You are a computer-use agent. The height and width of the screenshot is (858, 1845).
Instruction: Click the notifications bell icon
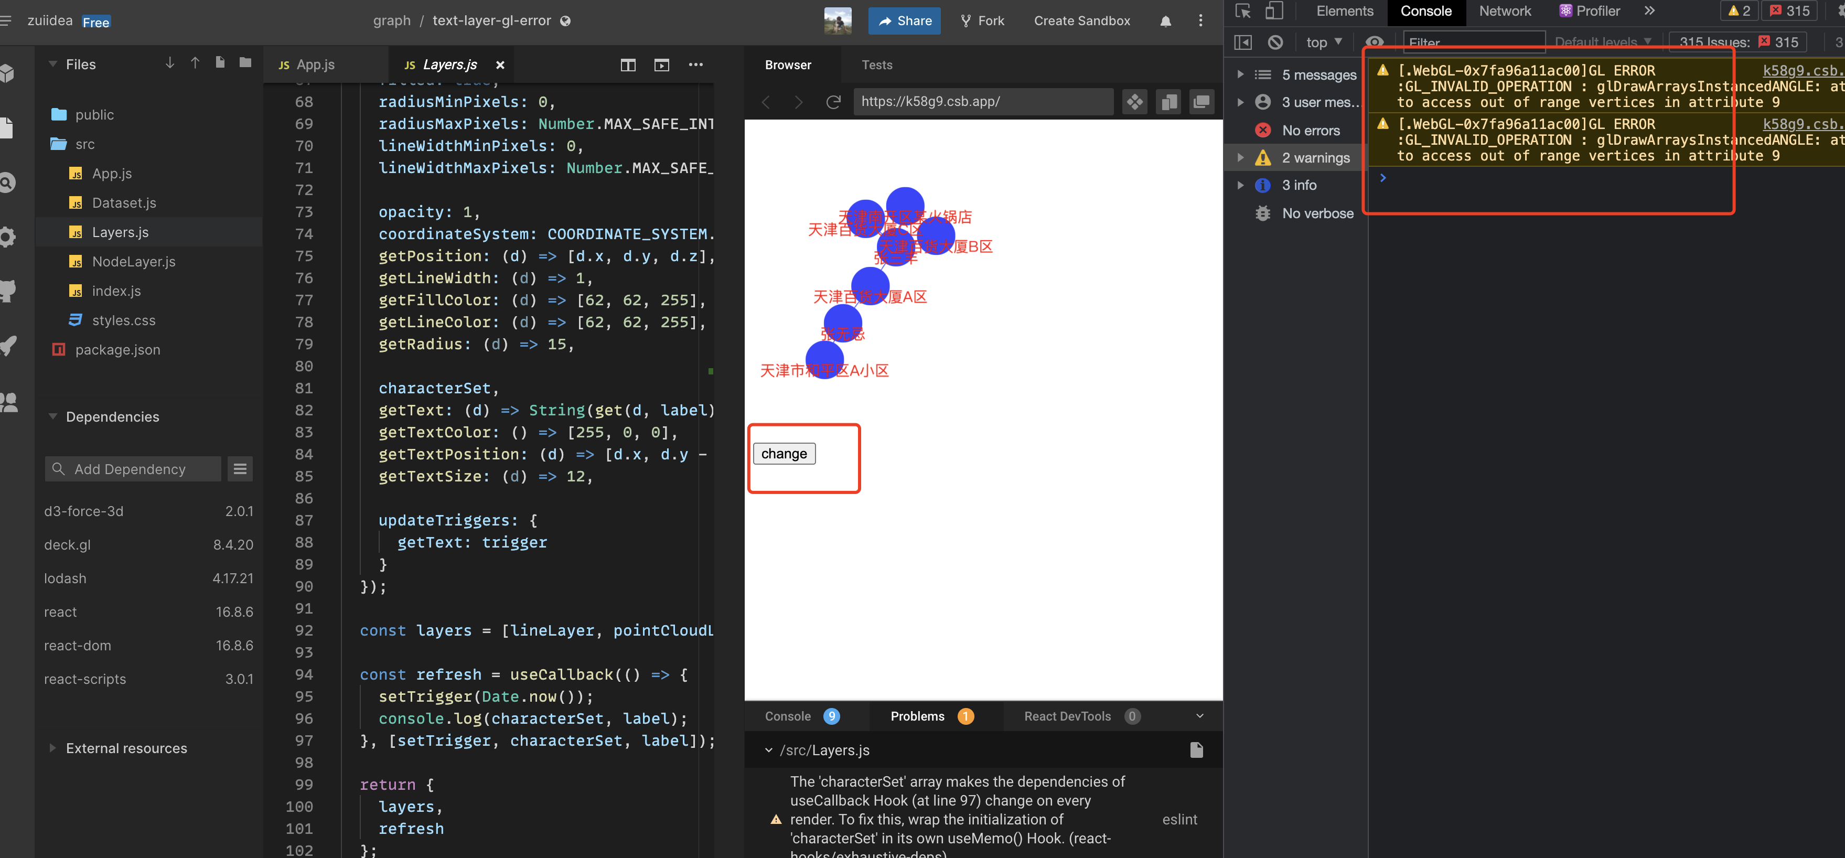pyautogui.click(x=1165, y=21)
